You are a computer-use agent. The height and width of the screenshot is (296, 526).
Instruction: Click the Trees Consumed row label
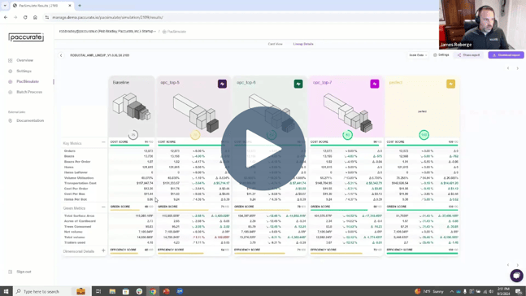(x=77, y=227)
